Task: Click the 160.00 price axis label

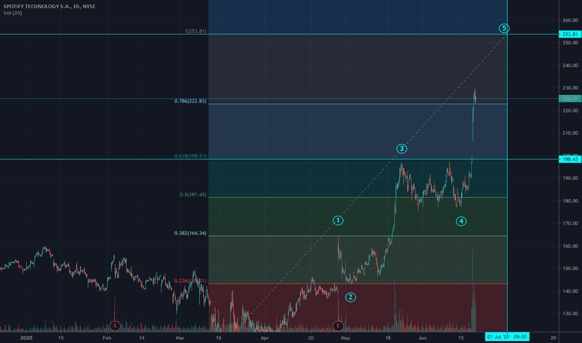Action: pos(570,246)
